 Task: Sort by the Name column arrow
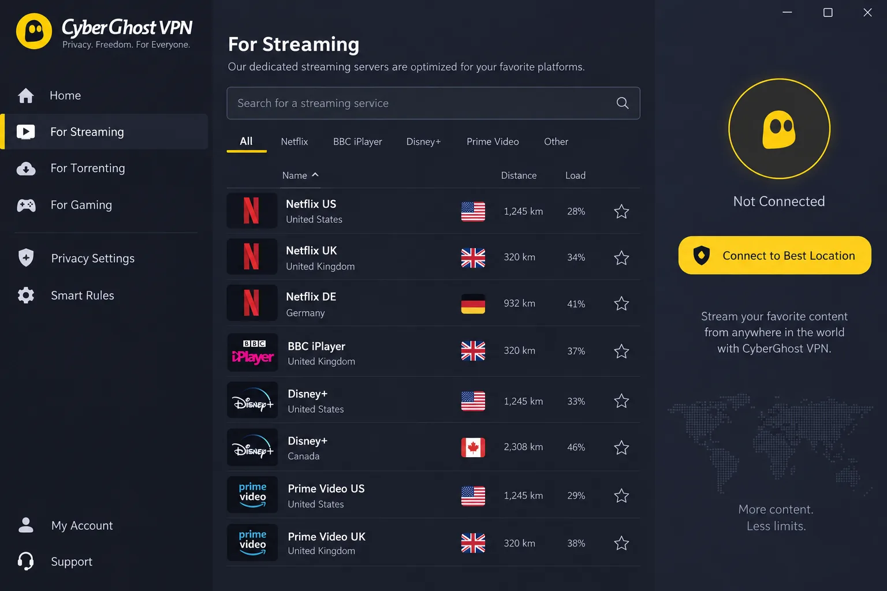[x=315, y=175]
